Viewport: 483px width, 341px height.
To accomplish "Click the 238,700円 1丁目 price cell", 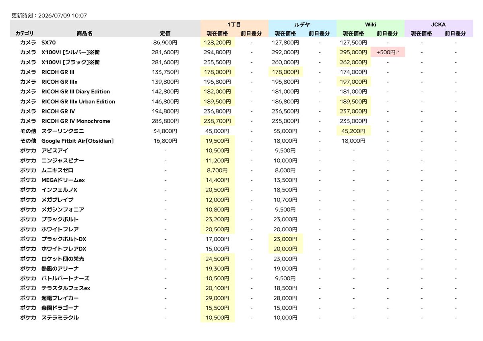I will (218, 121).
